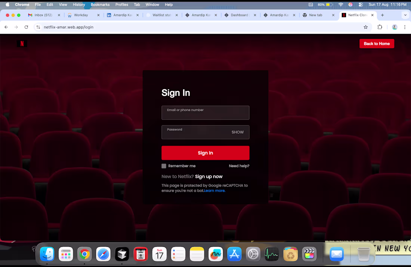Click the Email or phone number field
The height and width of the screenshot is (267, 411).
click(205, 112)
